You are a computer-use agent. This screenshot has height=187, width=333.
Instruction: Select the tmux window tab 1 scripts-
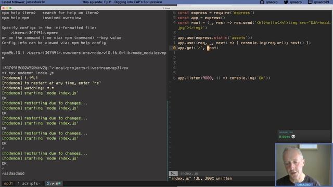point(29,183)
